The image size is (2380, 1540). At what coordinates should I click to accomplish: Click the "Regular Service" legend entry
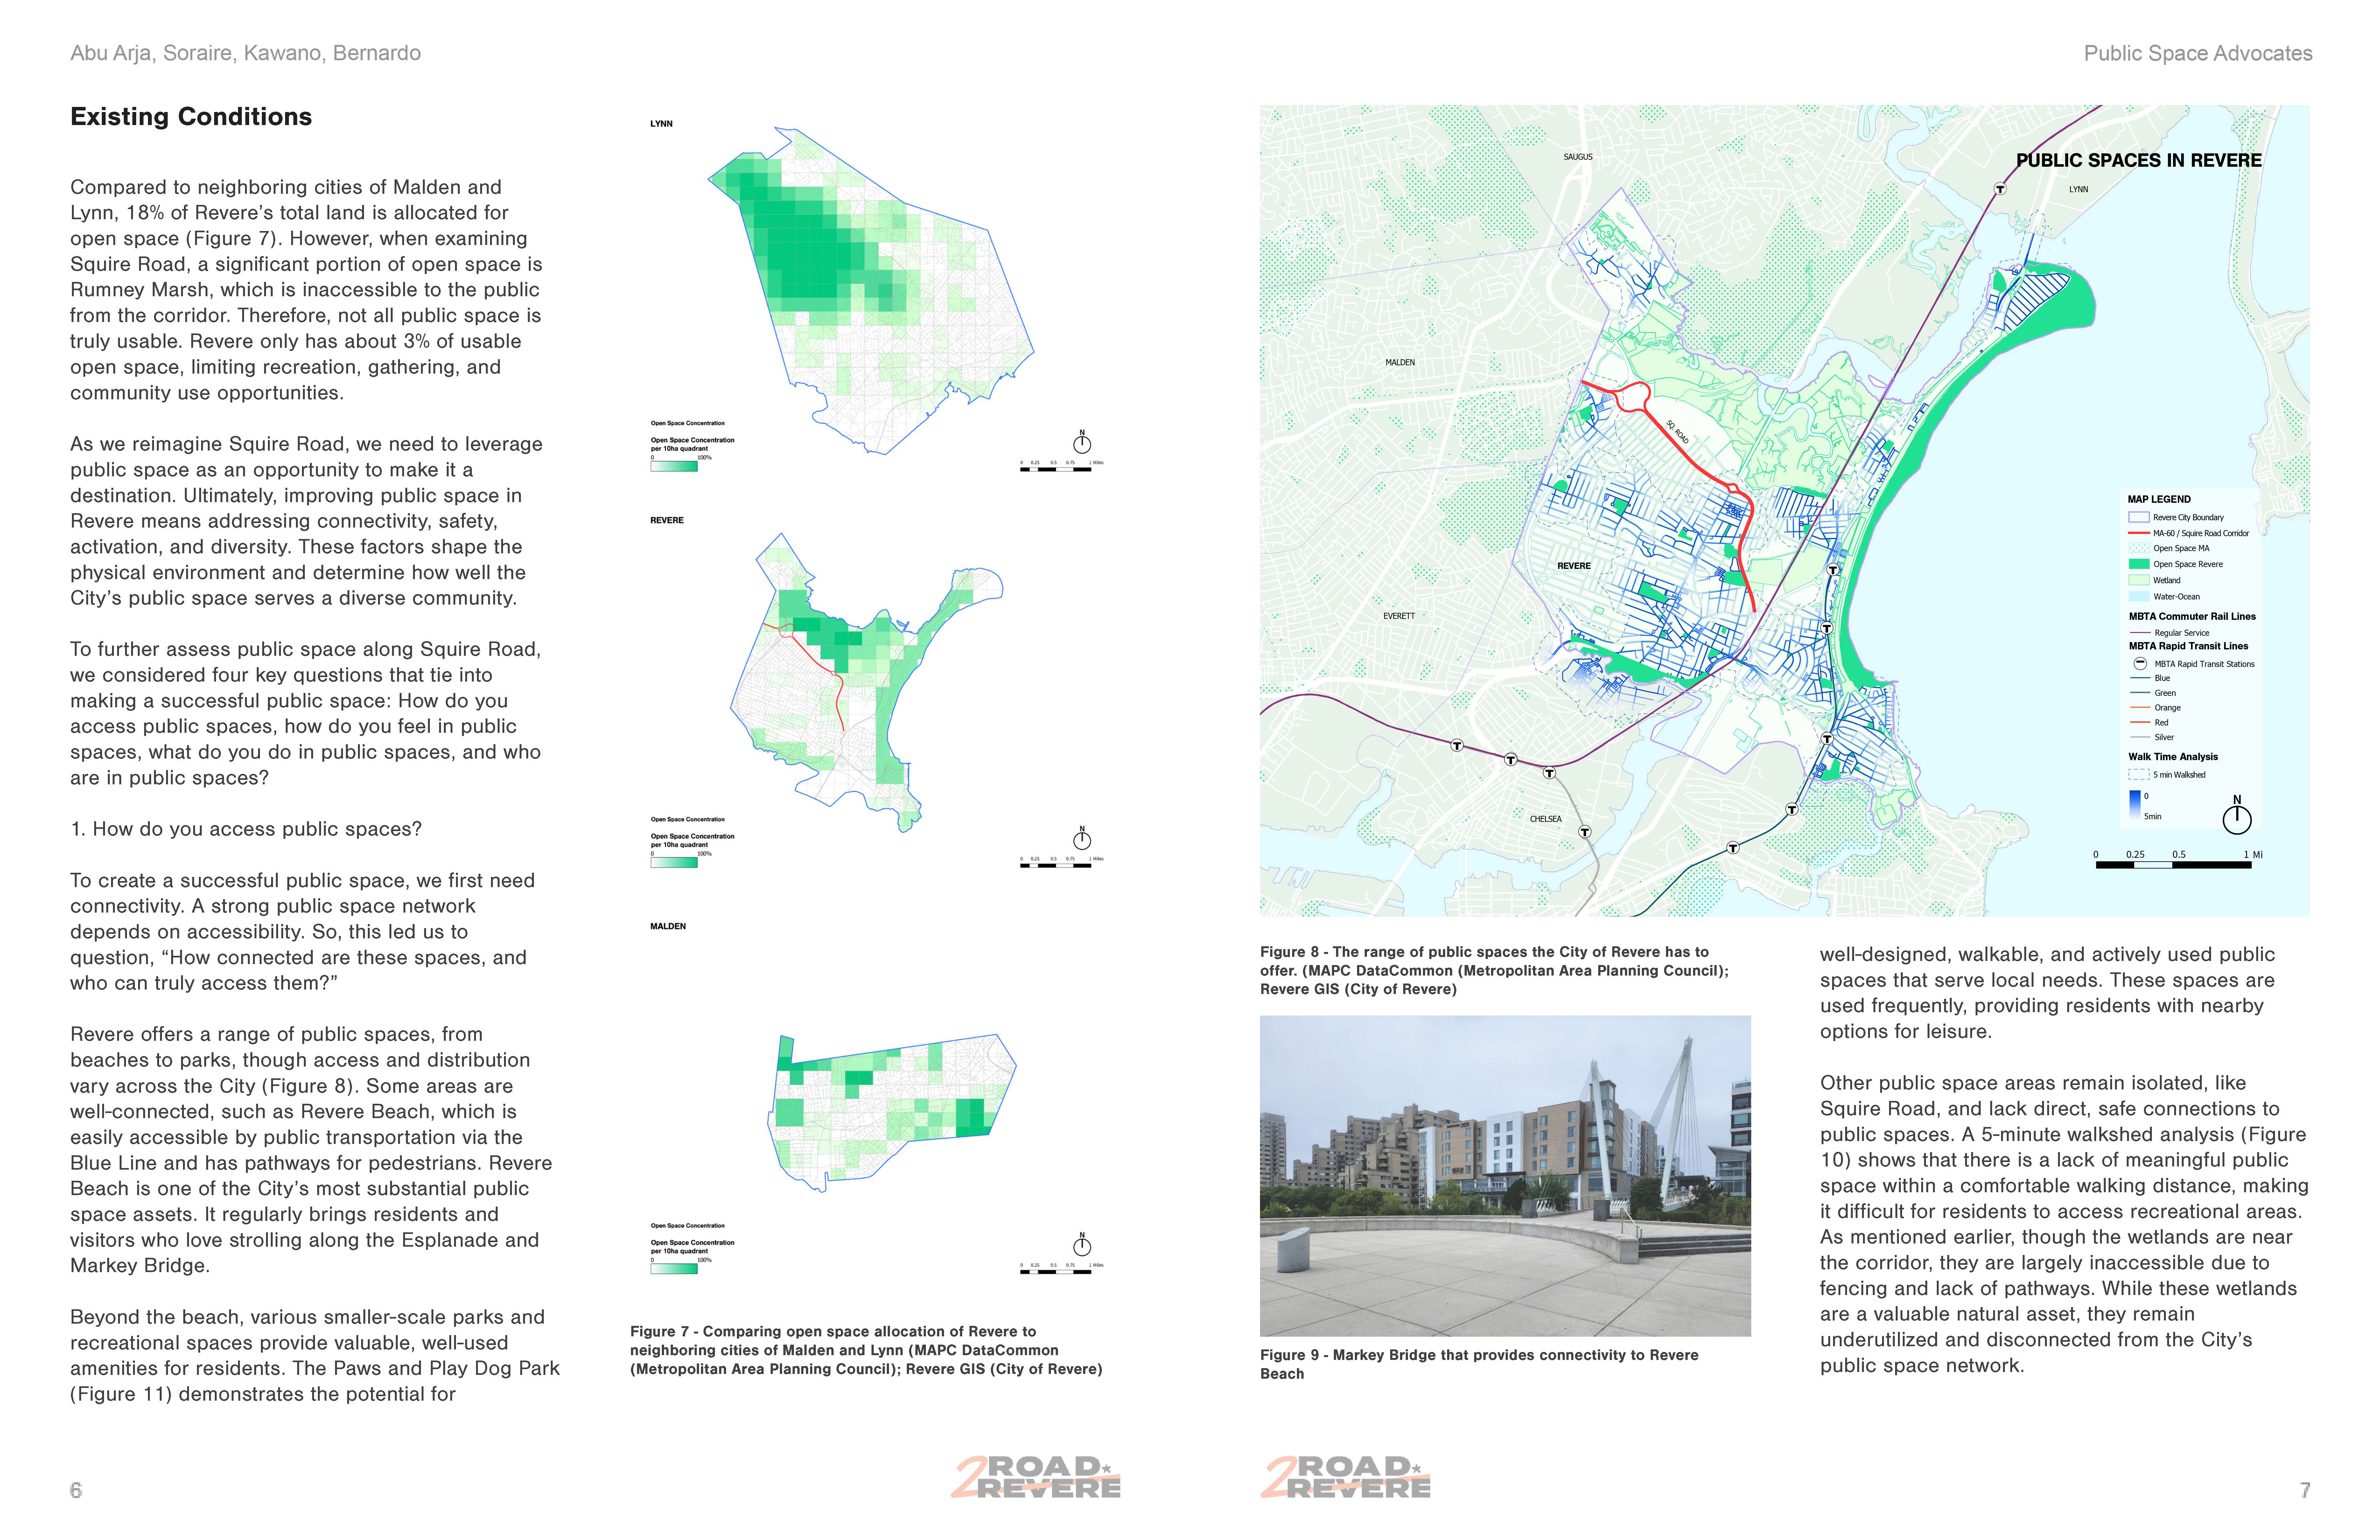tap(2170, 633)
